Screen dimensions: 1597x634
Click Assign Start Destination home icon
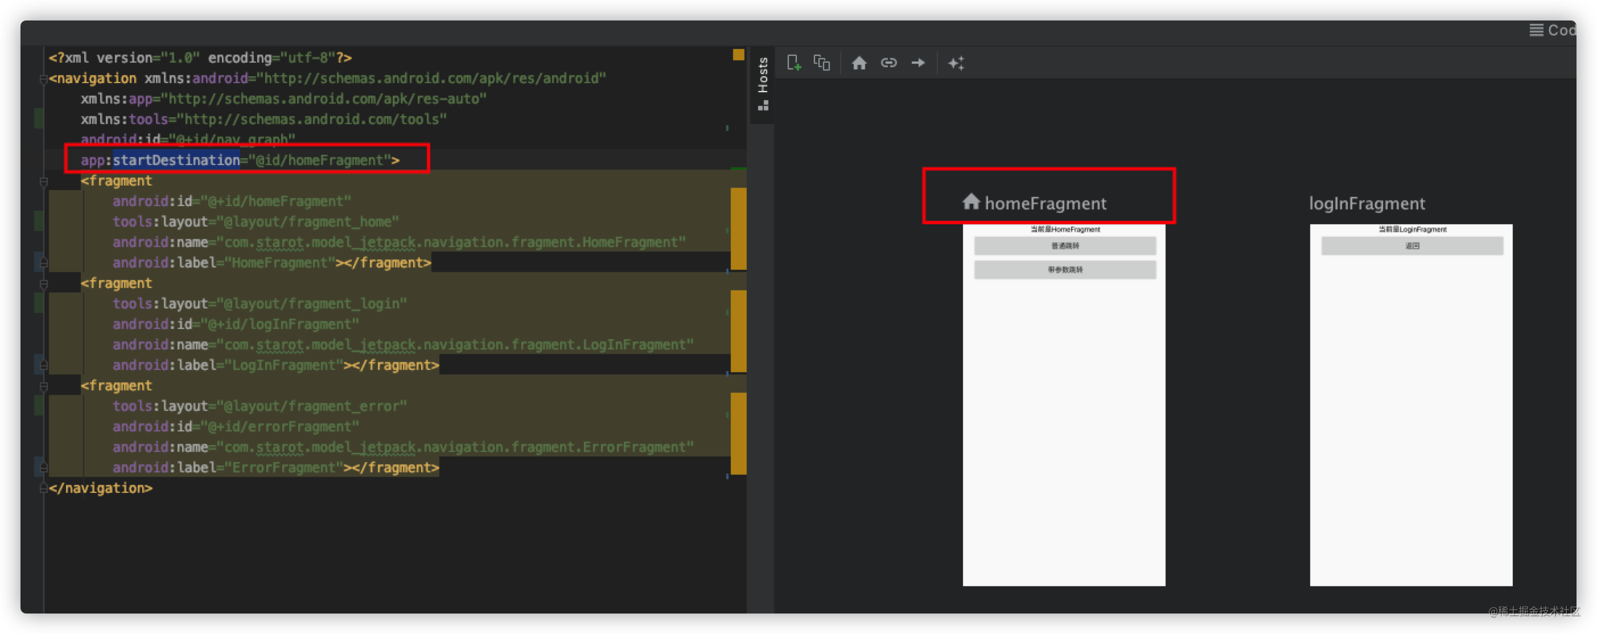(x=859, y=63)
